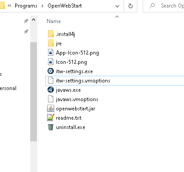184x172 pixels.
Task: Click the navigation pane scrollbar thumb
Action: (34, 92)
